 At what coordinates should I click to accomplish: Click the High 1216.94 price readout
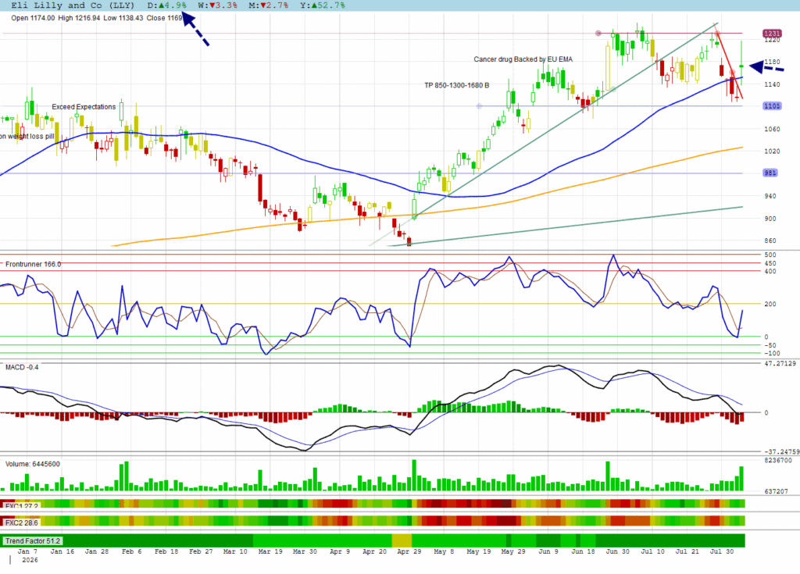[x=79, y=18]
